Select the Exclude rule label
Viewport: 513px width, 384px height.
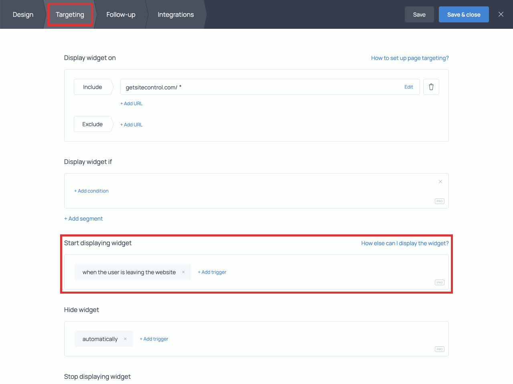[92, 124]
